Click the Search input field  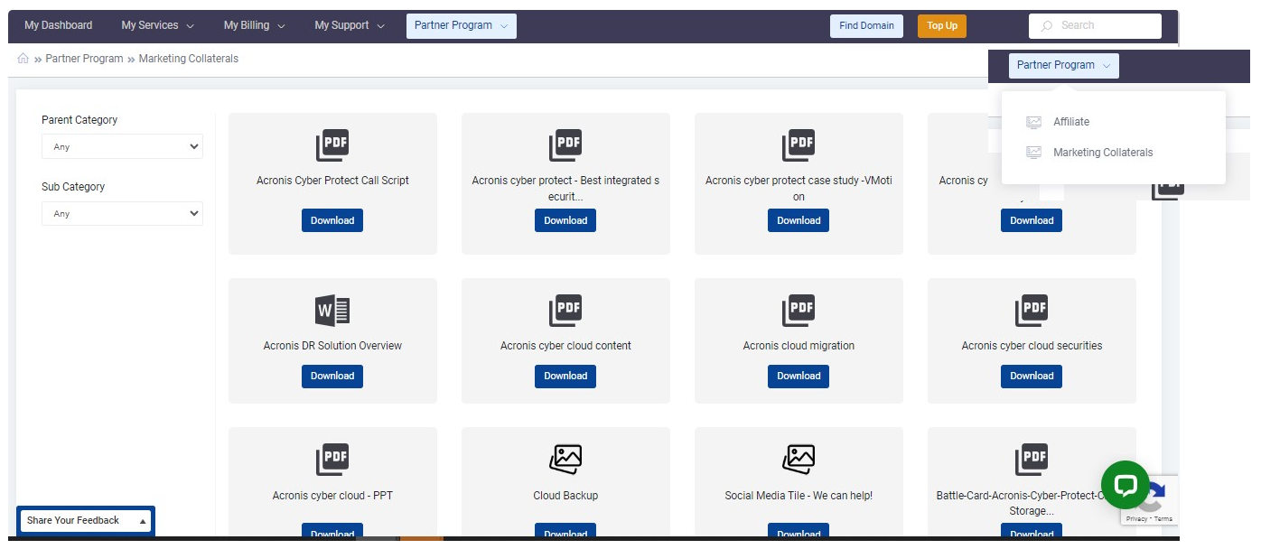click(1095, 26)
